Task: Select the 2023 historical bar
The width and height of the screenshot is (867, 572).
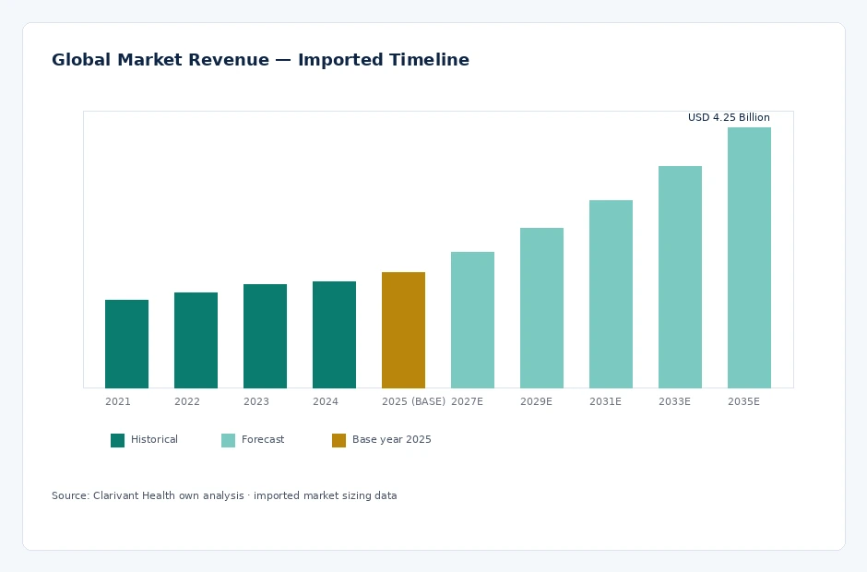Action: click(265, 337)
